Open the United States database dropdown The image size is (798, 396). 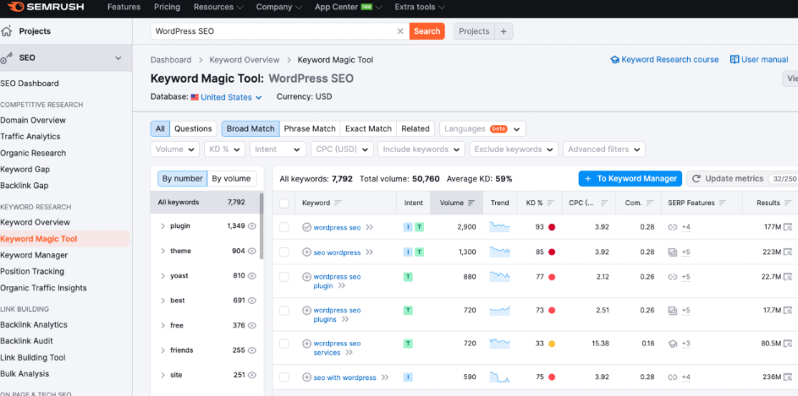[x=226, y=97]
